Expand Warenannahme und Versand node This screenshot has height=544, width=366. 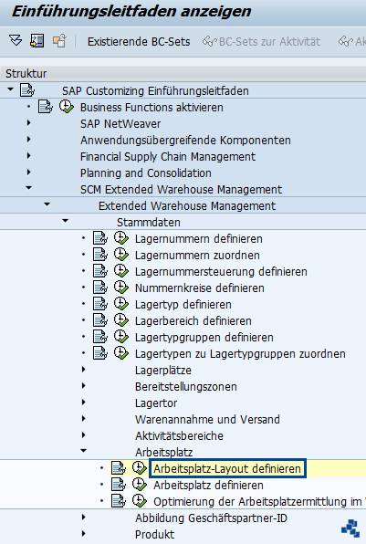[x=84, y=419]
